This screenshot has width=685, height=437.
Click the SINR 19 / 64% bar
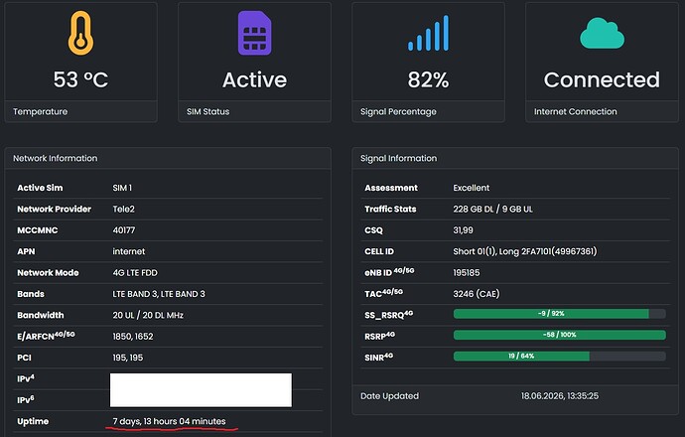point(560,357)
